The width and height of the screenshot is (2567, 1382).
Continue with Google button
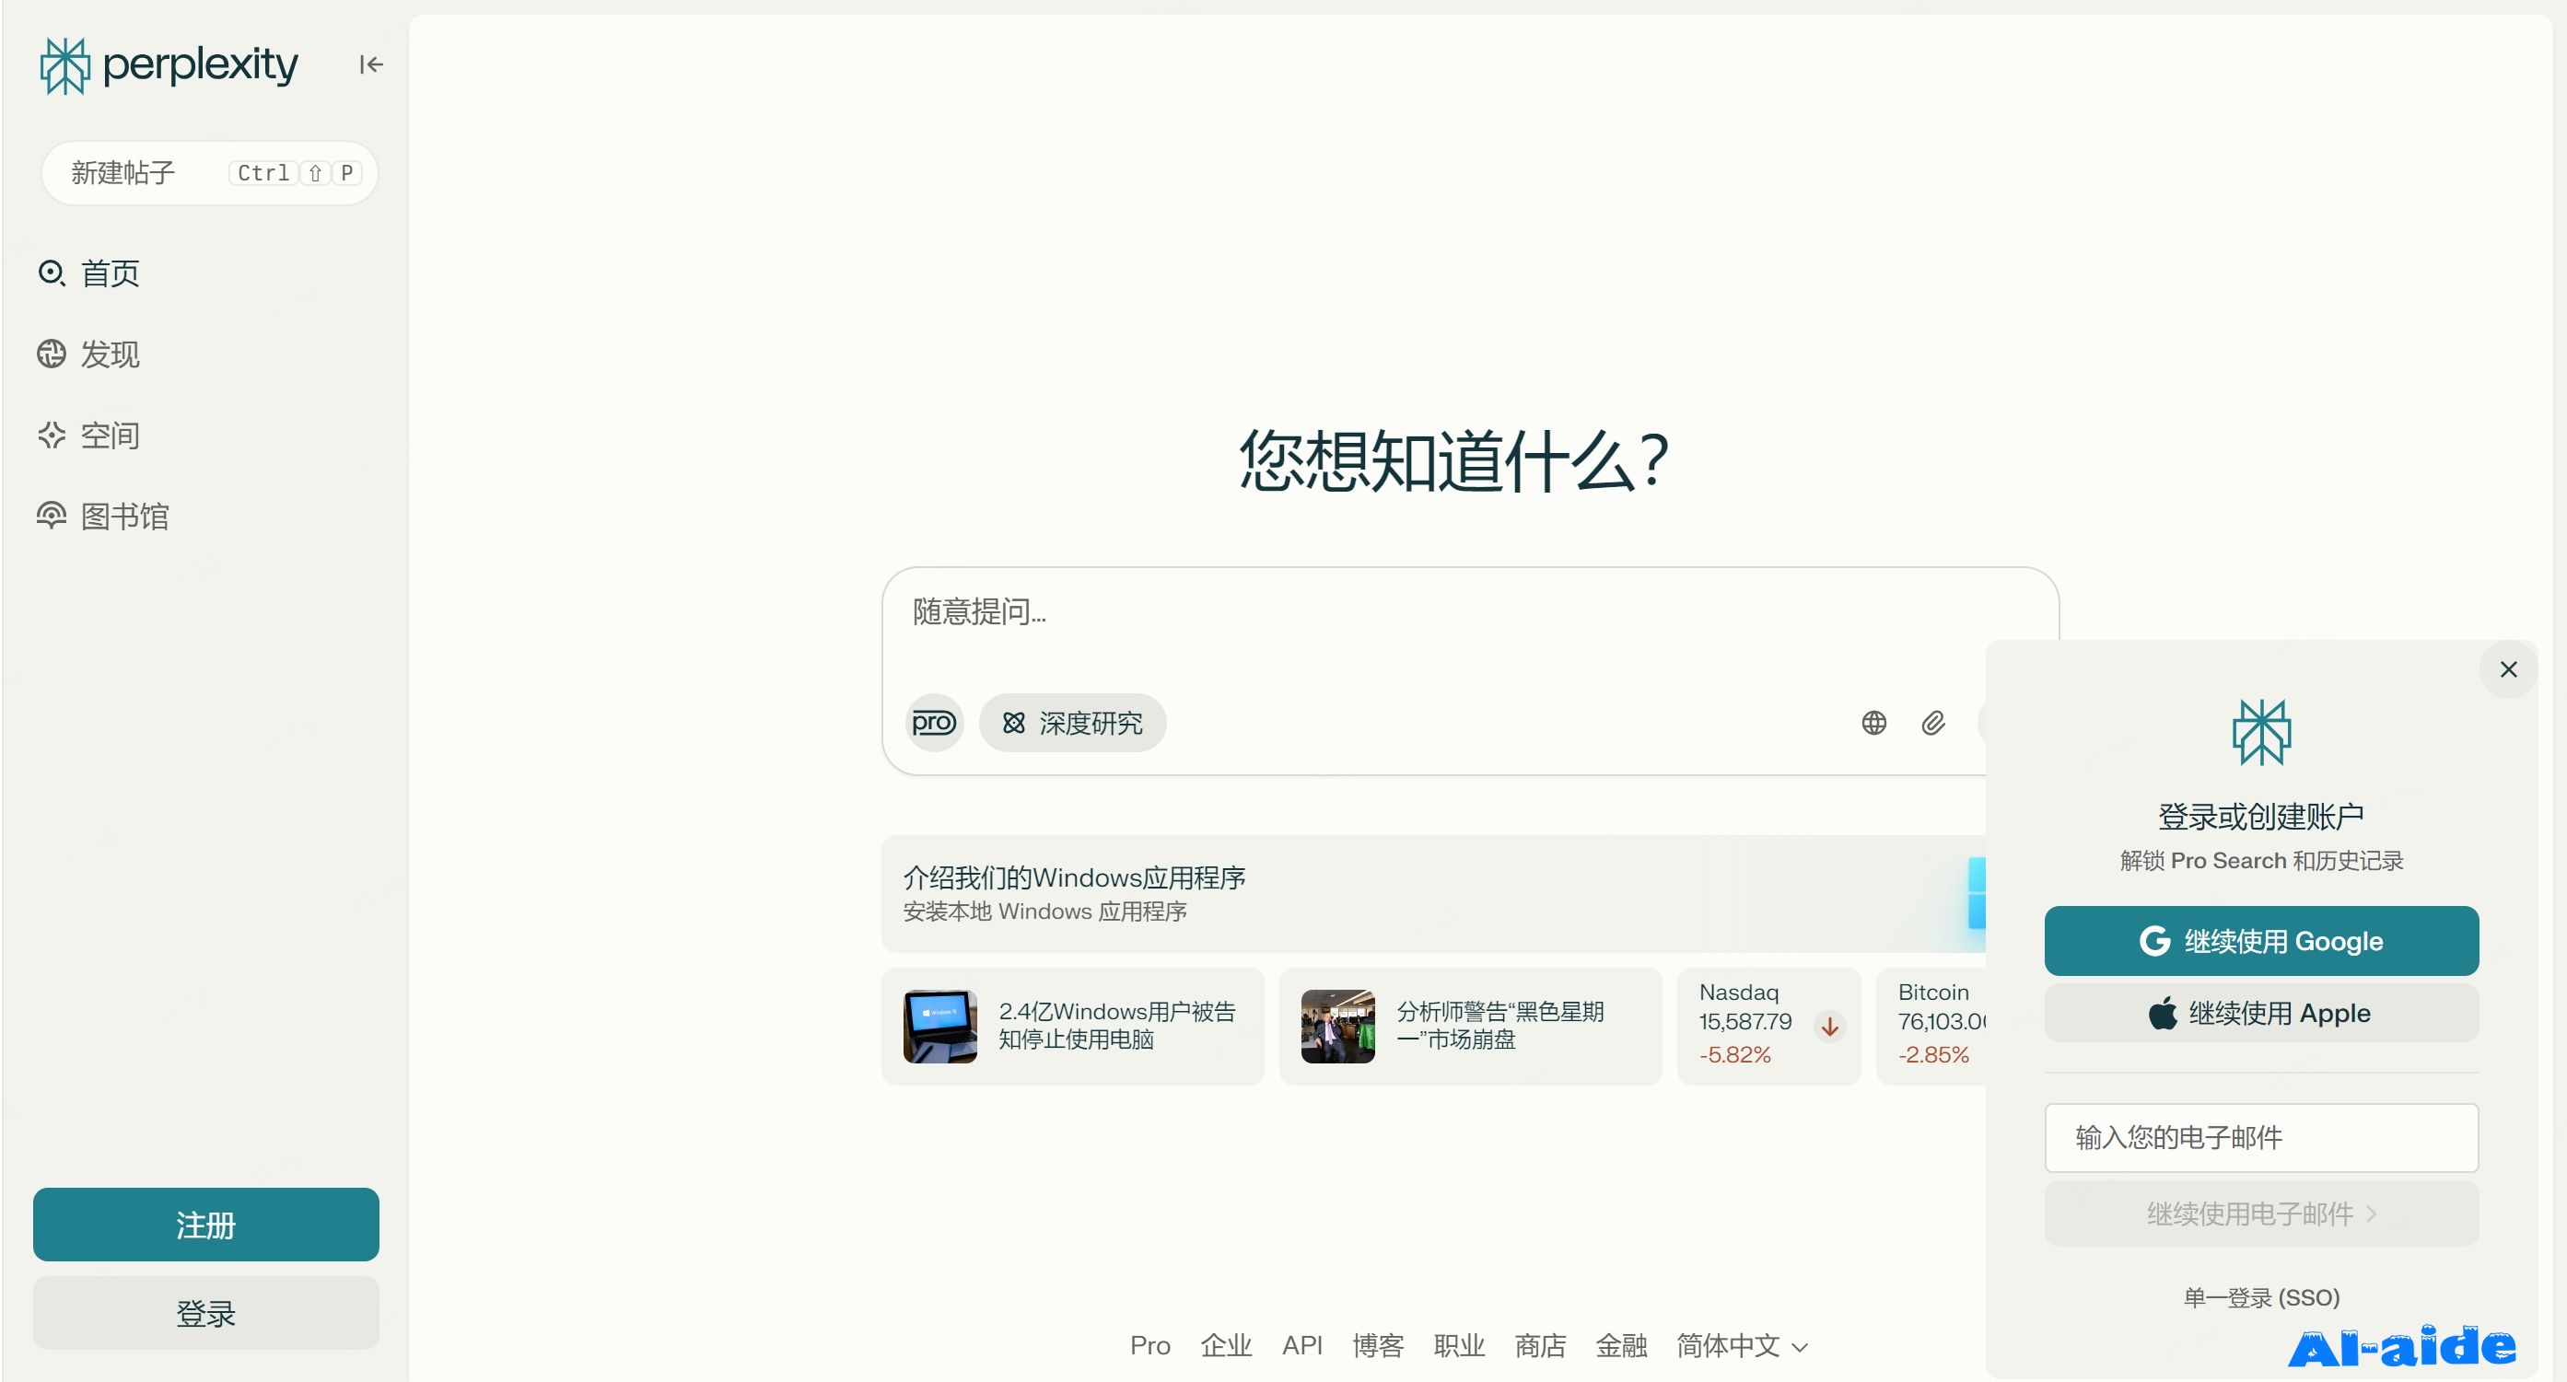click(2261, 941)
